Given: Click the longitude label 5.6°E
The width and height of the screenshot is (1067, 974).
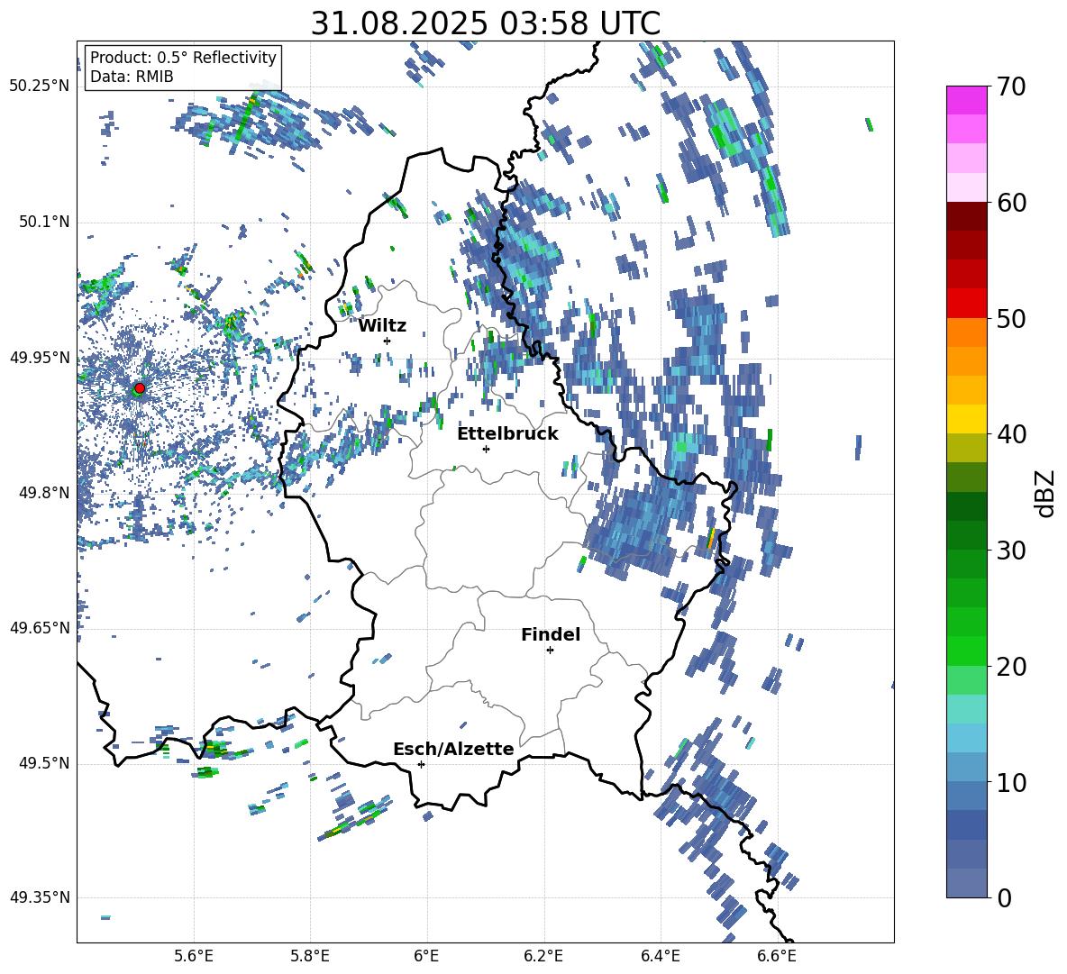Looking at the screenshot, I should pos(194,956).
